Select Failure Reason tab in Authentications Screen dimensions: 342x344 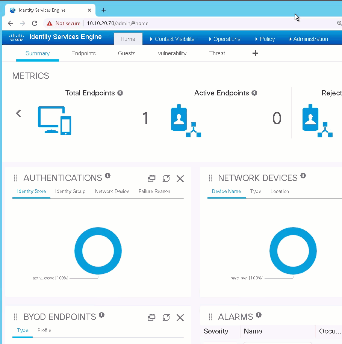[x=154, y=191]
